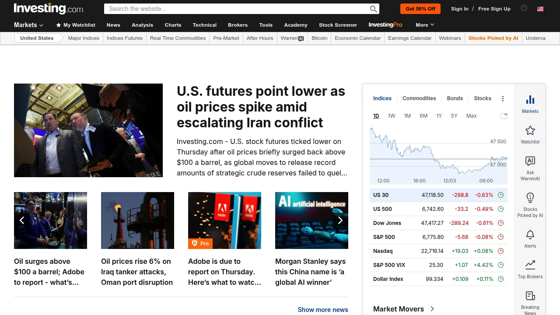Open News menu item
560x315 pixels.
click(113, 25)
